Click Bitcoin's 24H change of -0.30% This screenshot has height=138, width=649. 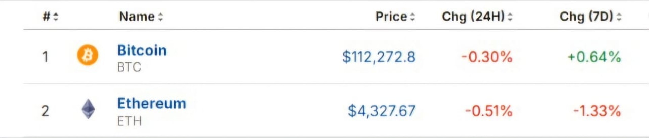point(487,57)
